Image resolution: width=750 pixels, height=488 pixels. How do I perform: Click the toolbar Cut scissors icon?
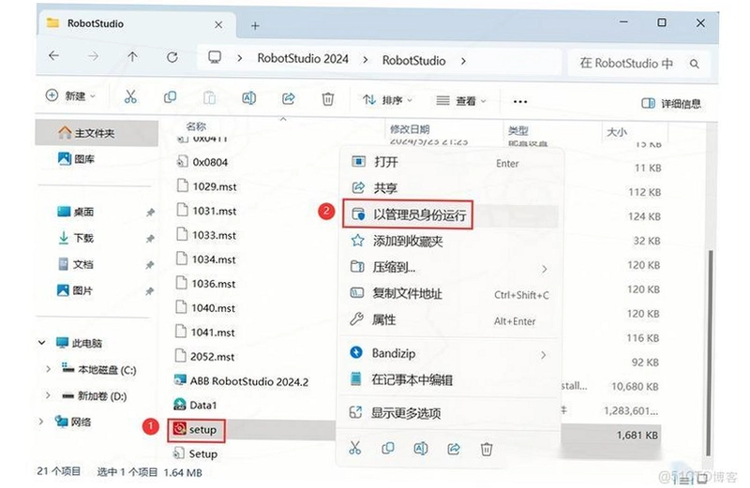click(x=130, y=97)
